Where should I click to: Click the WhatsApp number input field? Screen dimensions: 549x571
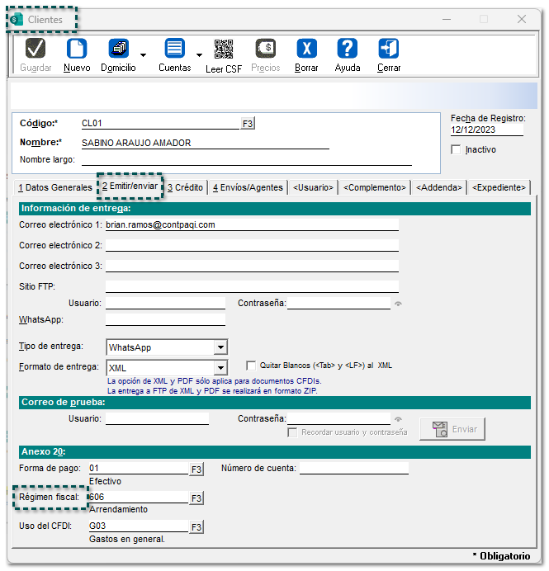165,319
